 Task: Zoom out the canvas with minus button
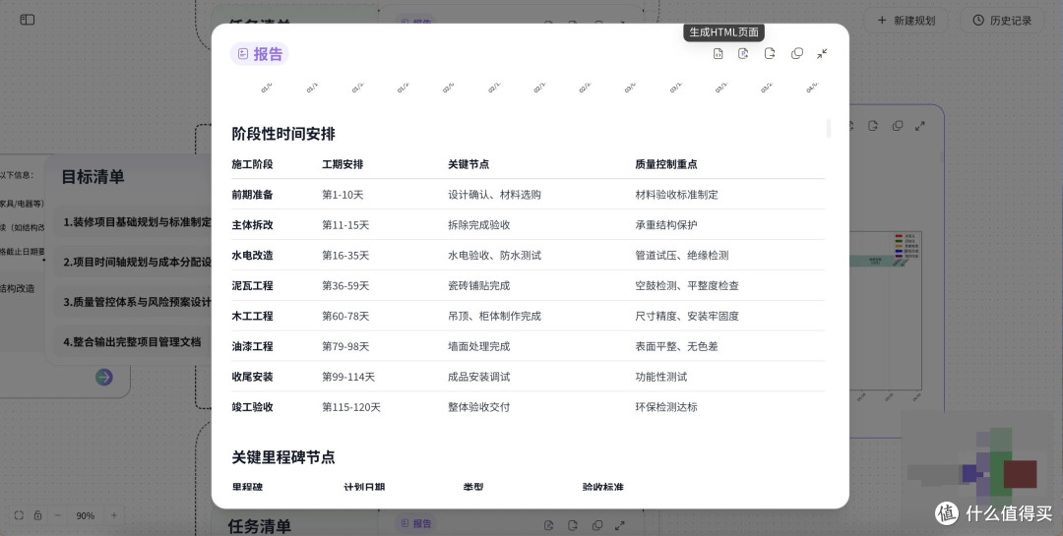[58, 515]
